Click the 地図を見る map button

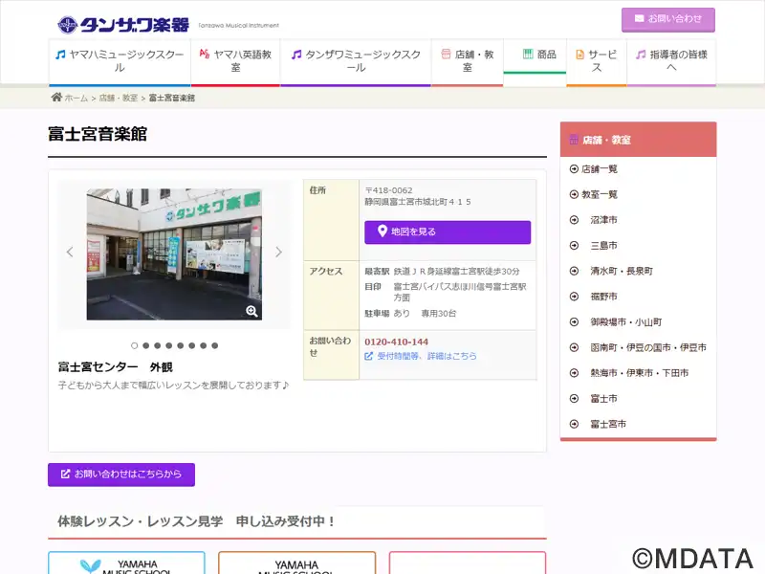tap(447, 232)
